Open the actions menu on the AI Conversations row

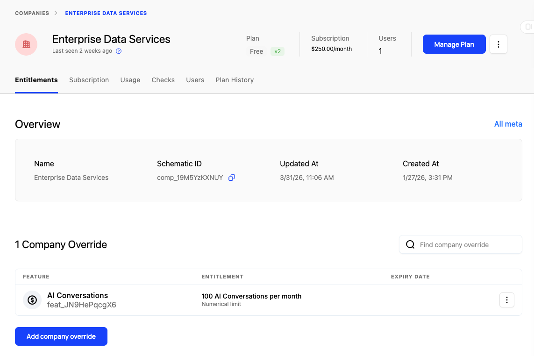coord(507,299)
